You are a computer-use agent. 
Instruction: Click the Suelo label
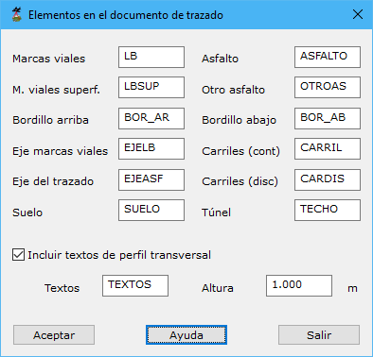[27, 212]
